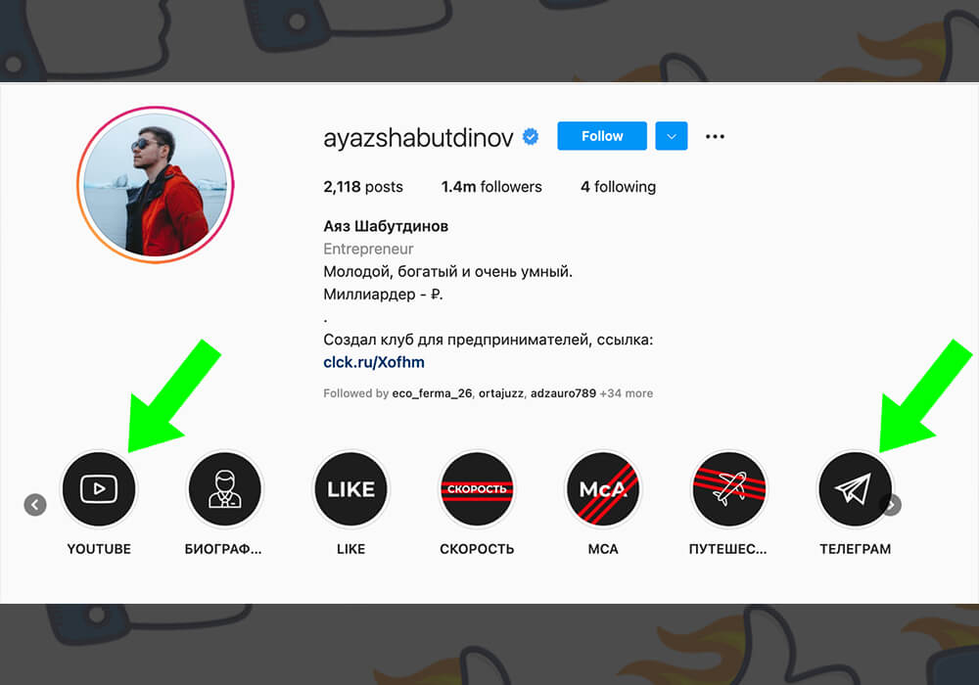Show the +34 more followers
Viewport: 979px width, 685px height.
[627, 393]
